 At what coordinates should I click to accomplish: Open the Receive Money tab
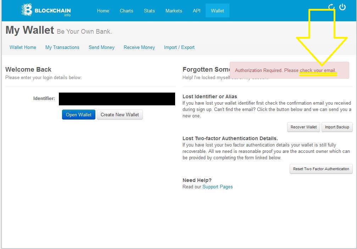click(139, 47)
